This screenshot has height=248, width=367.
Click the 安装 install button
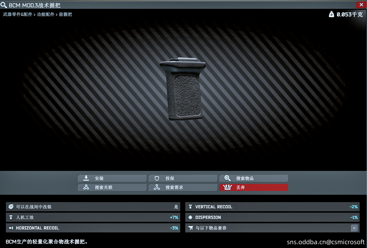click(112, 178)
